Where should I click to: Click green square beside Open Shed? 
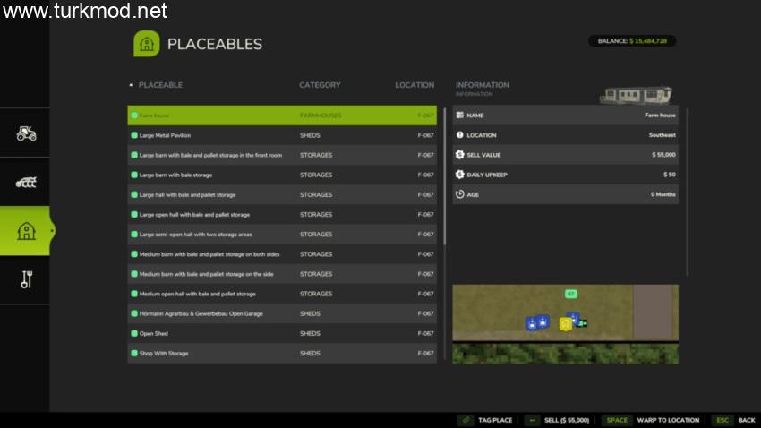pyautogui.click(x=134, y=333)
